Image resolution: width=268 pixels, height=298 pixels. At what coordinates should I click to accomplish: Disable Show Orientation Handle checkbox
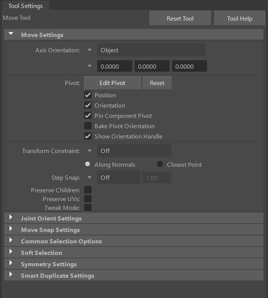88,136
